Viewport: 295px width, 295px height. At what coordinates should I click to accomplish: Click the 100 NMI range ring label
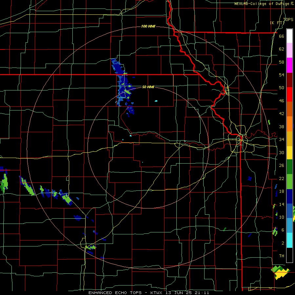(x=148, y=26)
